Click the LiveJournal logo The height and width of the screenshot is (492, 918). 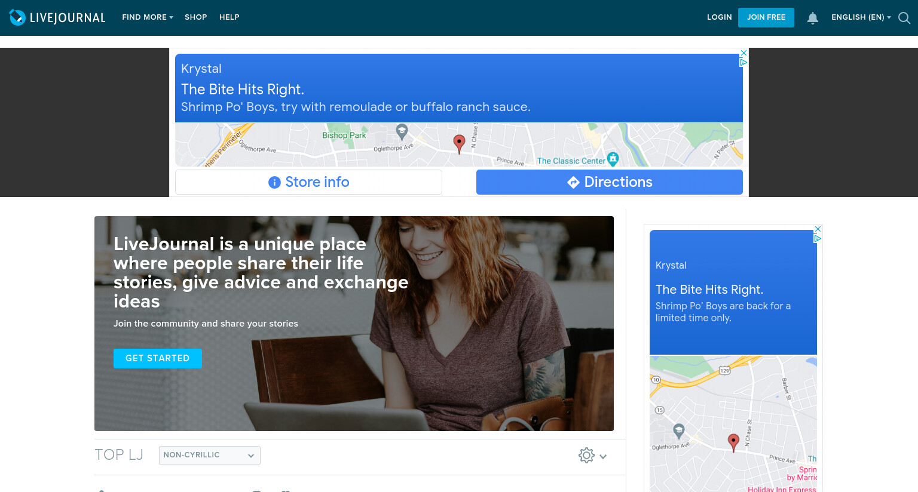coord(57,18)
